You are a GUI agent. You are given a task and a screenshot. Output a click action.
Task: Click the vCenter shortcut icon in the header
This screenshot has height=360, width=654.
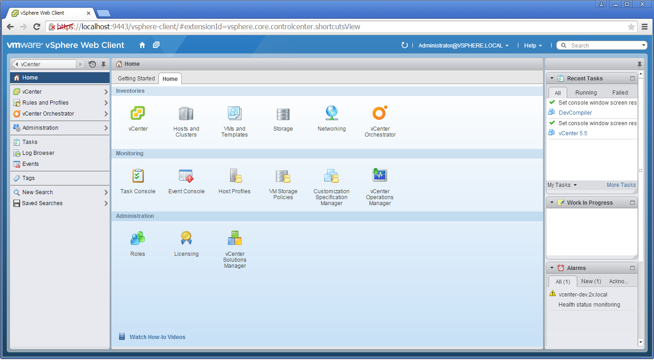pos(156,45)
